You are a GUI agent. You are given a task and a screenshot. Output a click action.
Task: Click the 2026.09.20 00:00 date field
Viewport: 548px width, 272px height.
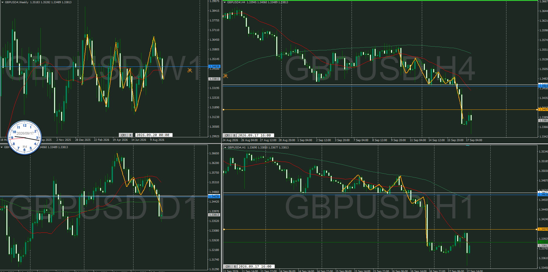(x=153, y=135)
